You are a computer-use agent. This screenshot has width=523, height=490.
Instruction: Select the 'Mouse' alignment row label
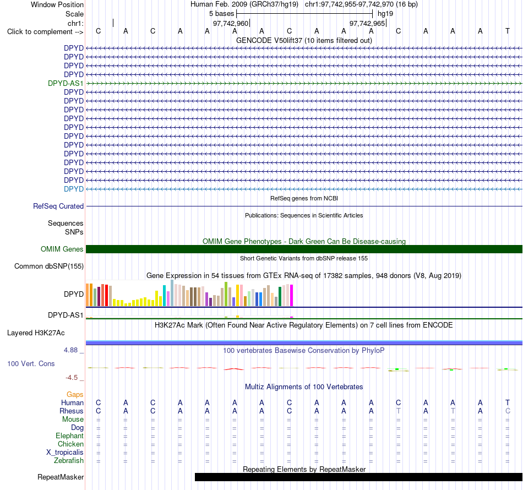click(73, 420)
